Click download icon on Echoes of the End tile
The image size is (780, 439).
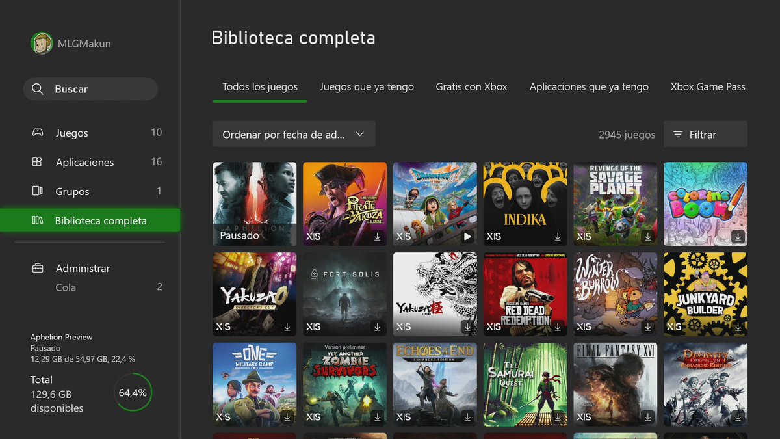point(467,417)
